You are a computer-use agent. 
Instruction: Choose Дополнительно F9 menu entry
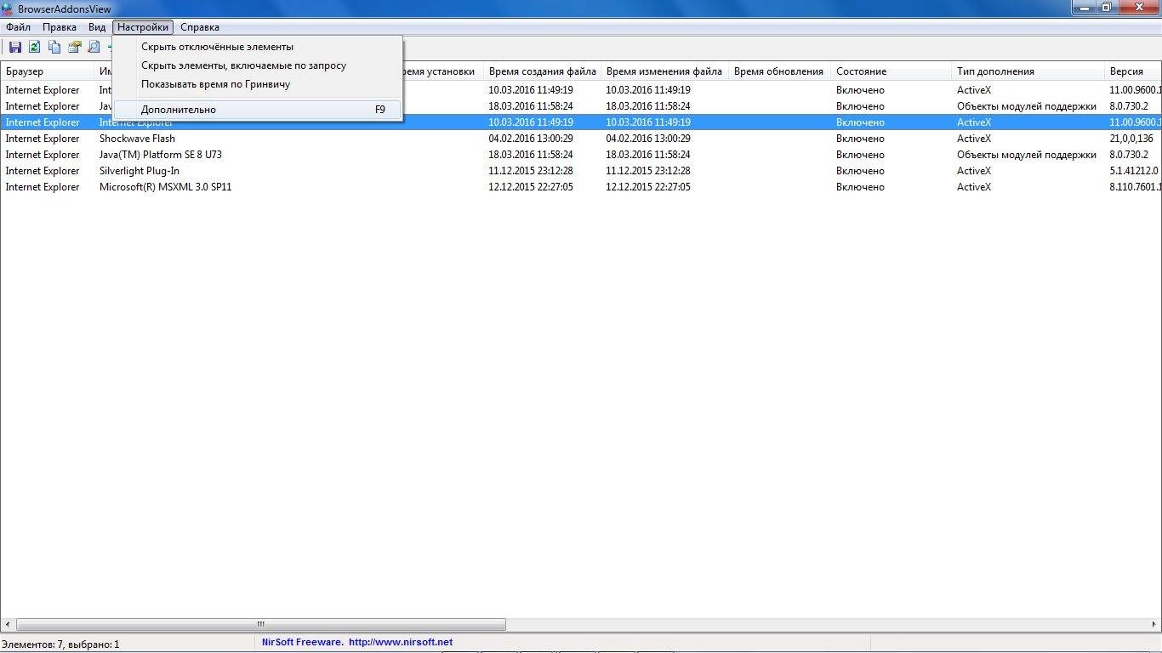[x=258, y=110]
